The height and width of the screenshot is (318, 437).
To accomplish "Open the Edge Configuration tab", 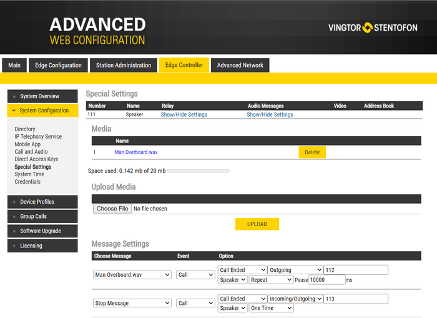I will [58, 66].
